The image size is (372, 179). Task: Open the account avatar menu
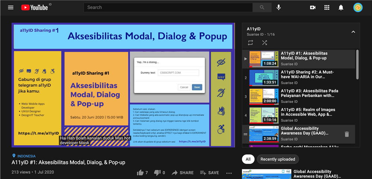point(358,7)
